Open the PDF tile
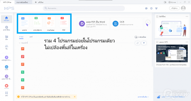 pos(64,23)
